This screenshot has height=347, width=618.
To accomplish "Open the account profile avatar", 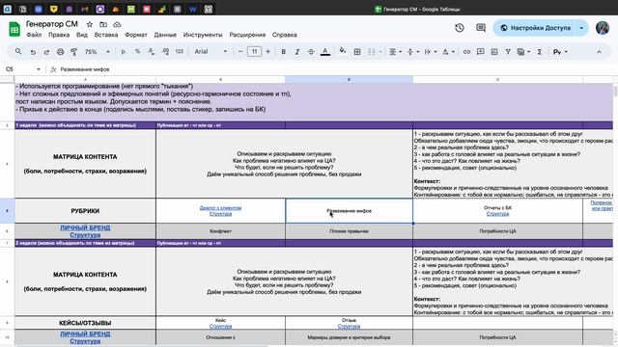I will click(603, 28).
